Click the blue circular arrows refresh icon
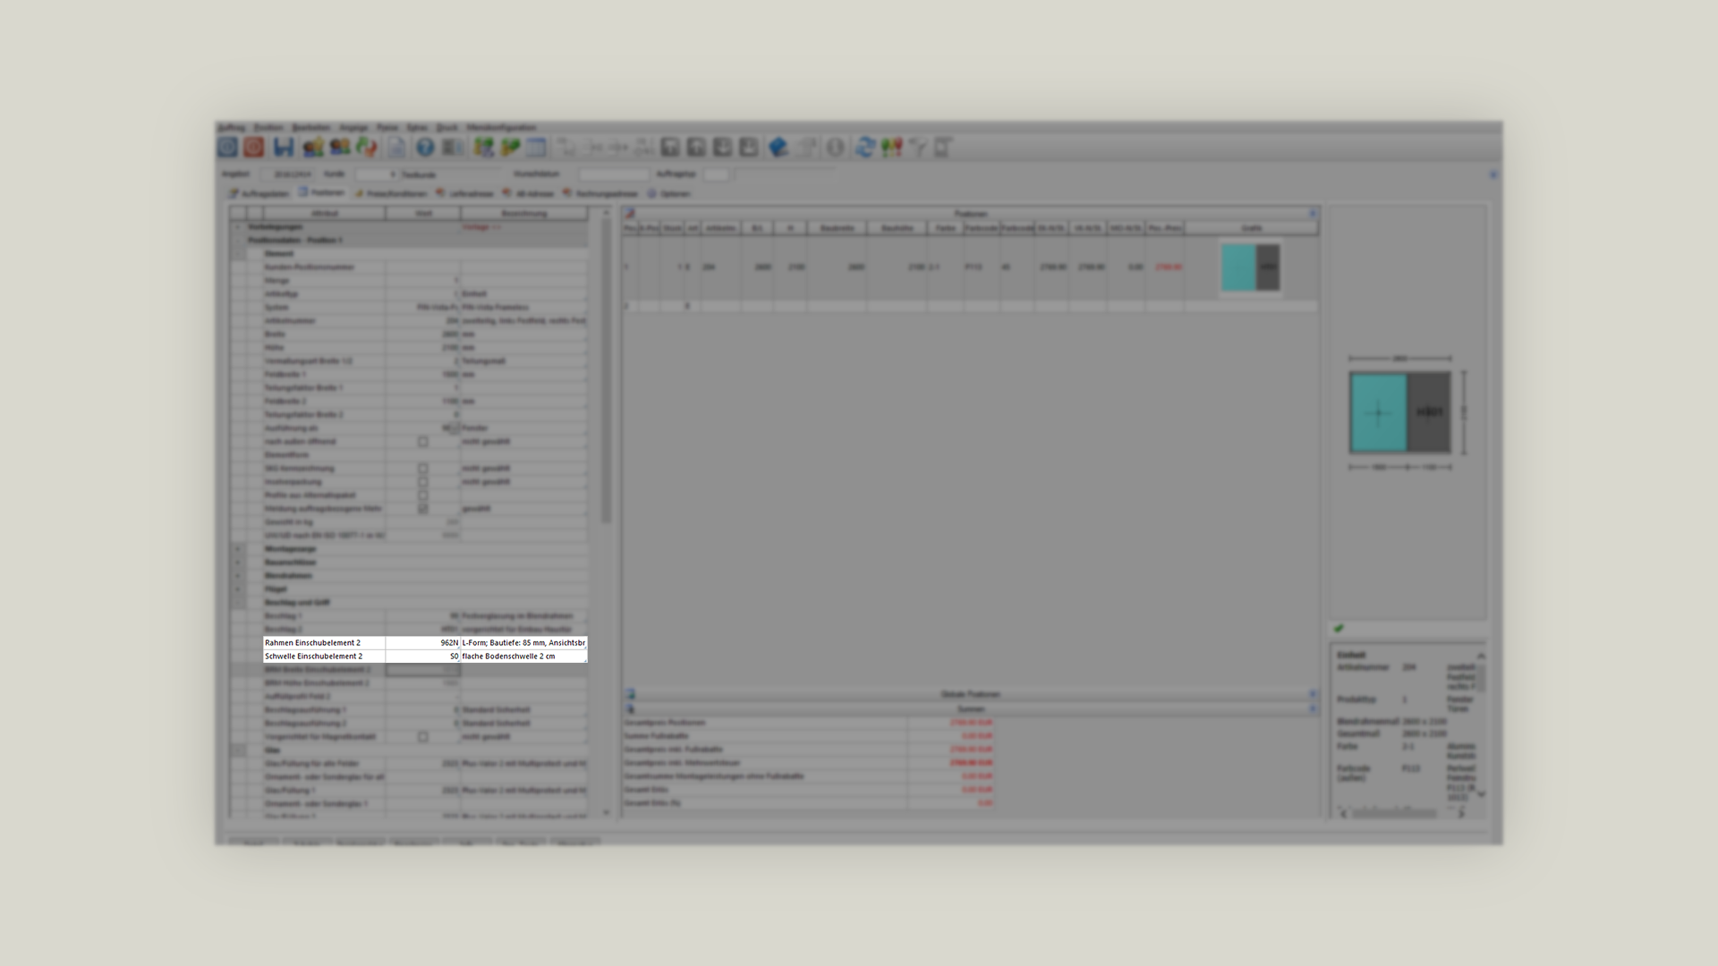Image resolution: width=1718 pixels, height=966 pixels. click(864, 148)
